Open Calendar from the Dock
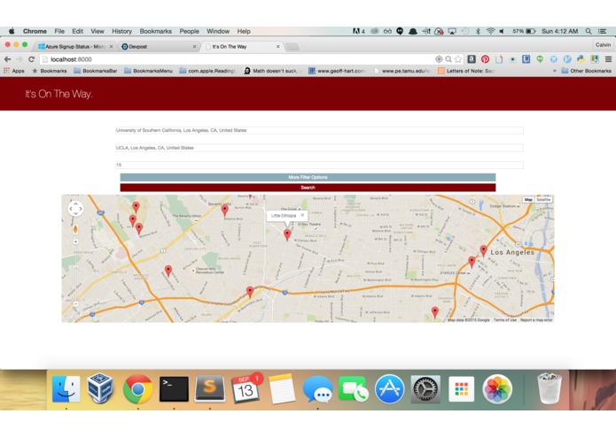616x437 pixels. 246,388
